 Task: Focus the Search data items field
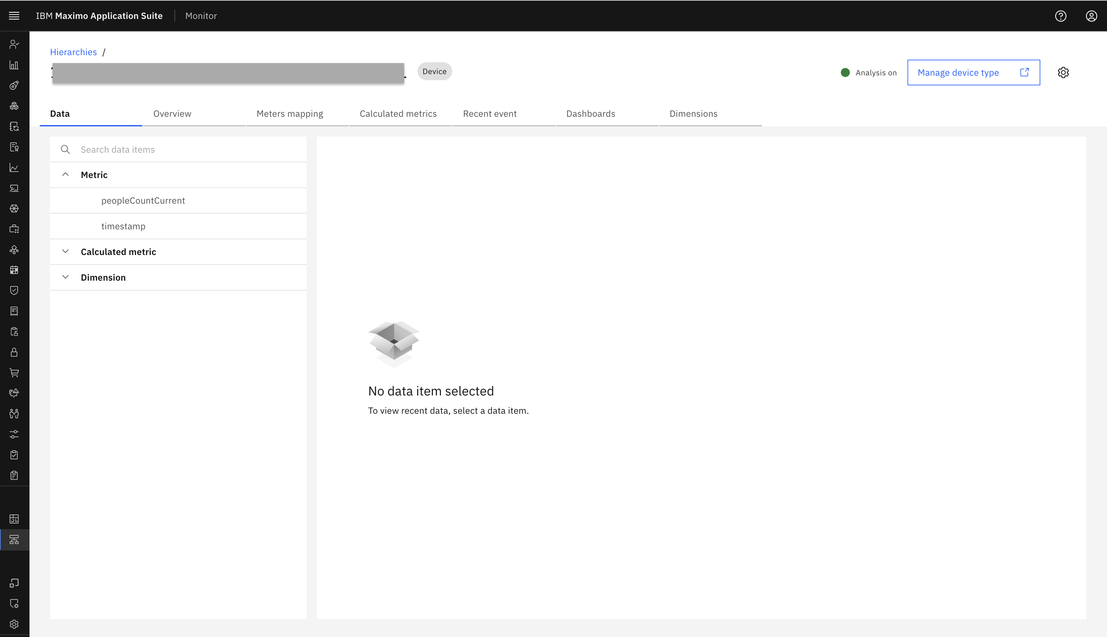click(178, 149)
